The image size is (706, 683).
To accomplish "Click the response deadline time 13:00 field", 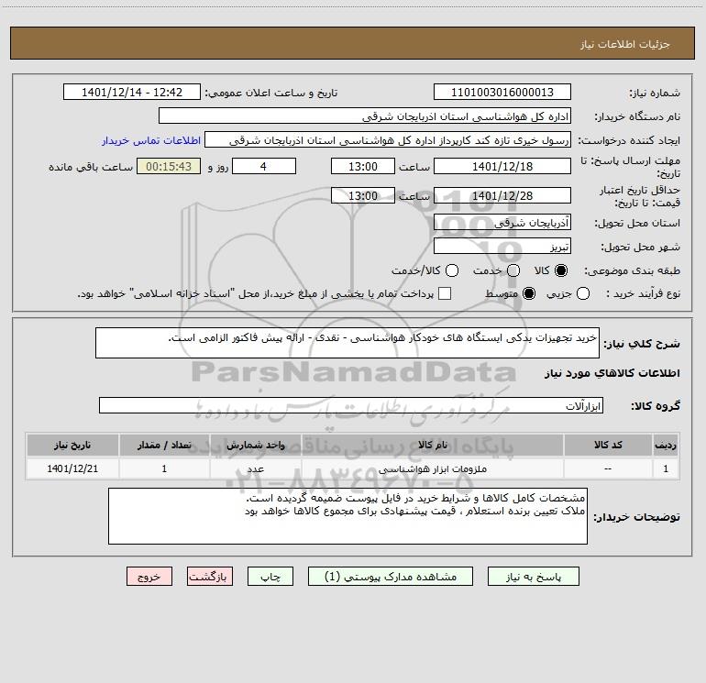I will [363, 166].
